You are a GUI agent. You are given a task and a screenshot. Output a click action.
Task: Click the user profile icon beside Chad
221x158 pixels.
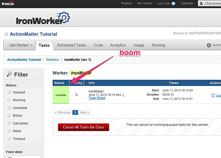[201, 3]
